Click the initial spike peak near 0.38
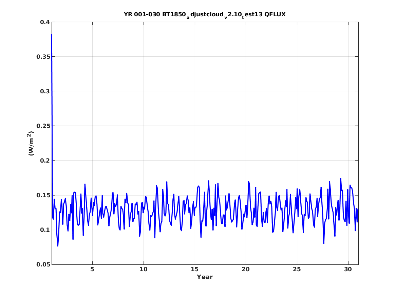 click(52, 35)
